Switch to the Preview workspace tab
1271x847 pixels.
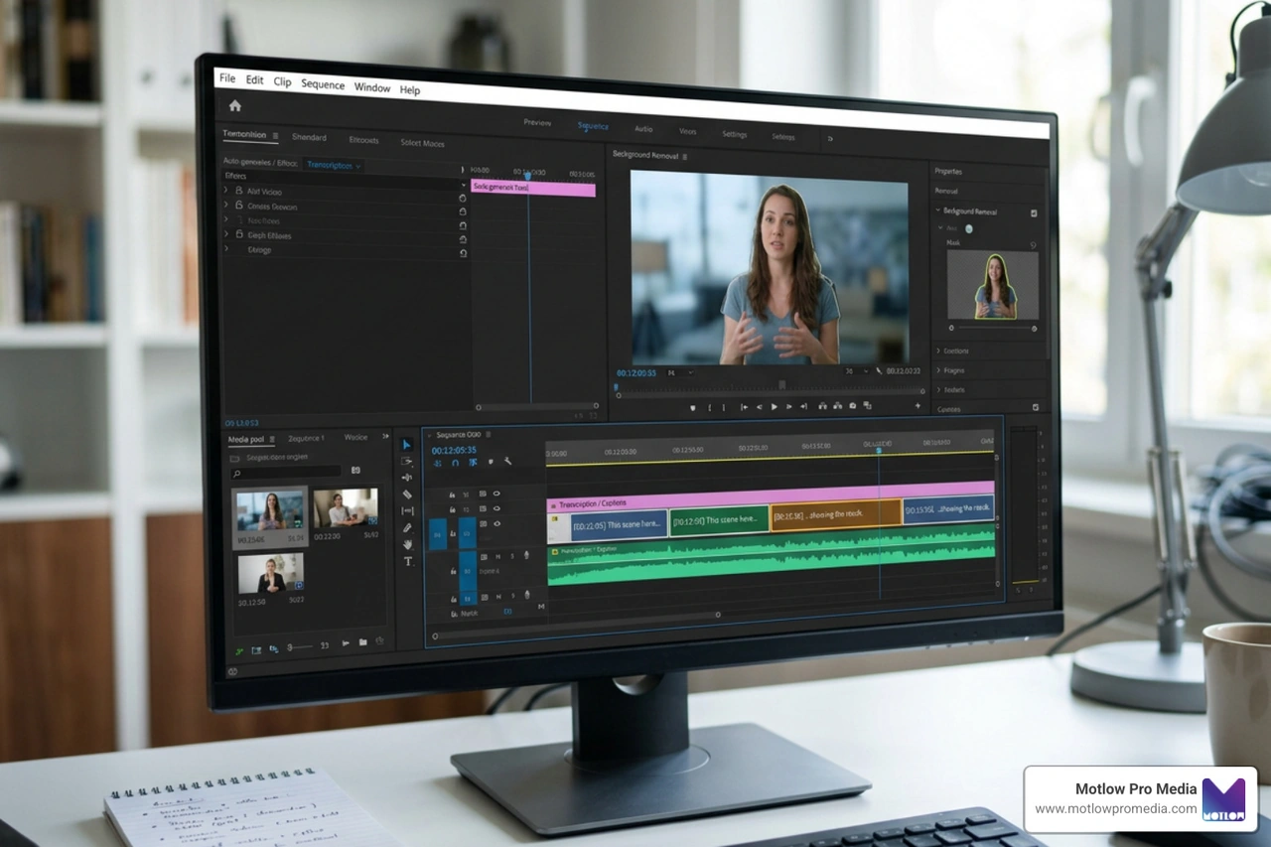(537, 123)
